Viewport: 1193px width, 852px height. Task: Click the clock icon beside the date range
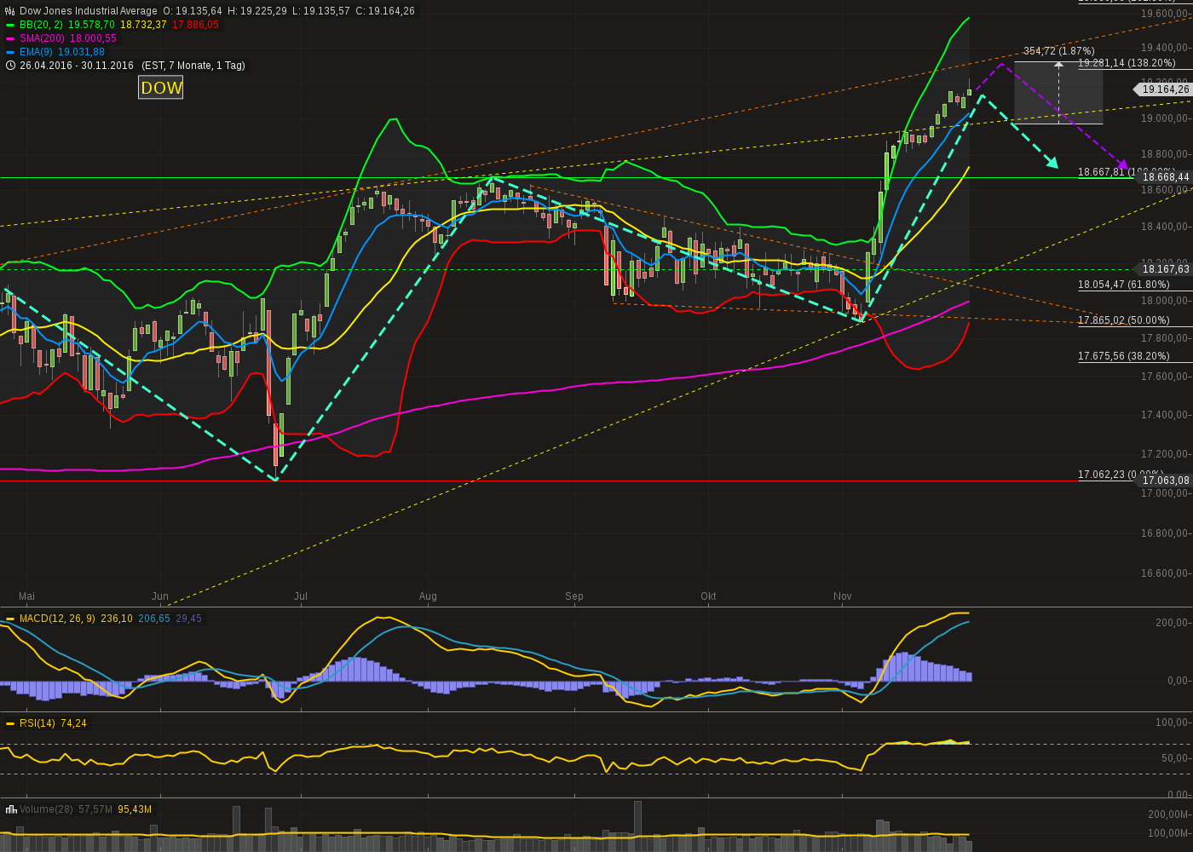tap(10, 66)
